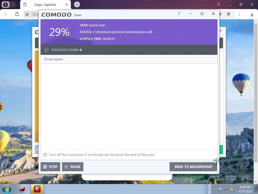The height and width of the screenshot is (194, 258).
Task: Enable turn off computer after scan checkbox
Action: pyautogui.click(x=45, y=155)
